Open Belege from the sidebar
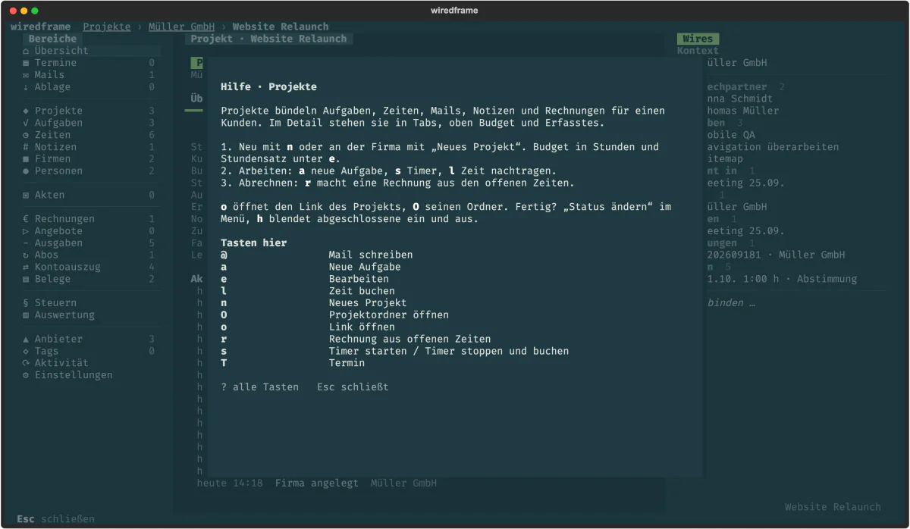This screenshot has height=529, width=910. tap(89, 279)
